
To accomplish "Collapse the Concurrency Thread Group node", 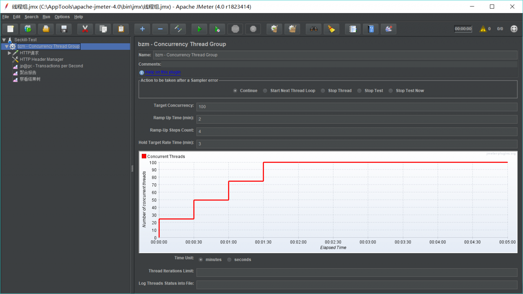I will click(x=7, y=47).
